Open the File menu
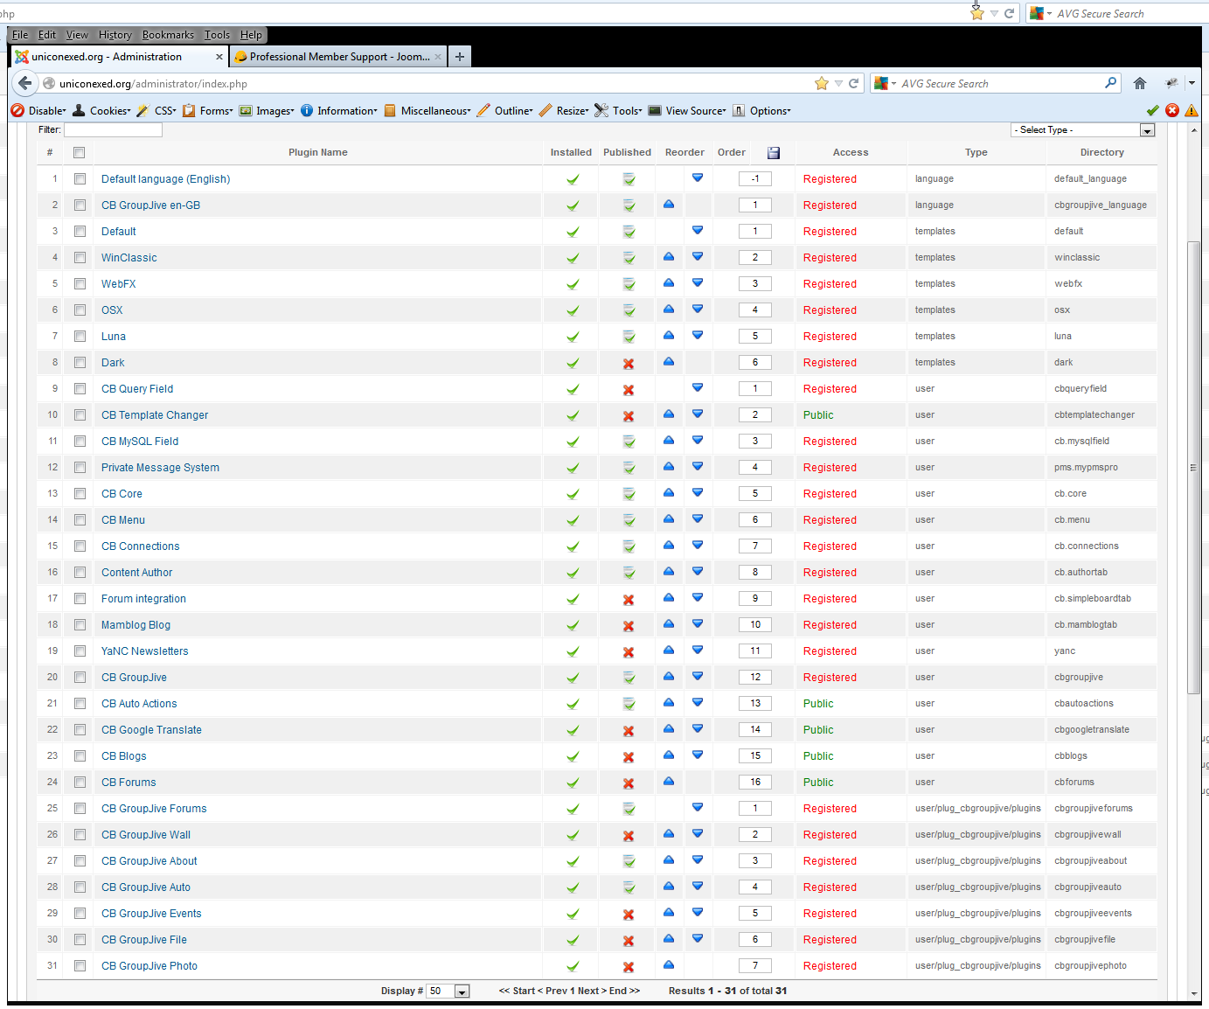Viewport: 1209px width, 1009px height. [20, 35]
